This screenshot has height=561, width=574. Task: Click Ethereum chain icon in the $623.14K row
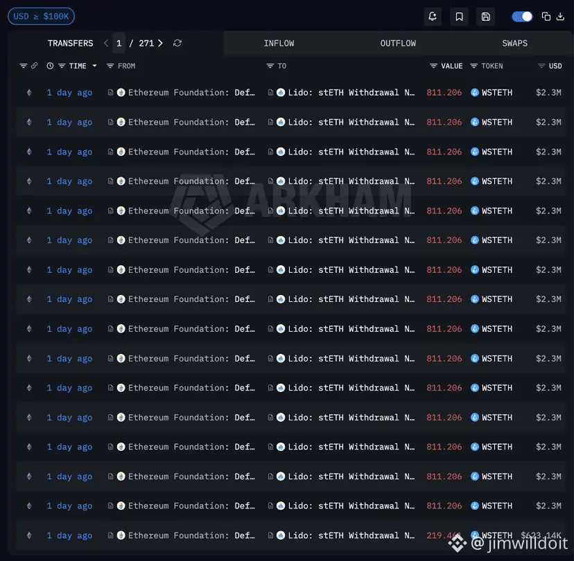point(29,535)
